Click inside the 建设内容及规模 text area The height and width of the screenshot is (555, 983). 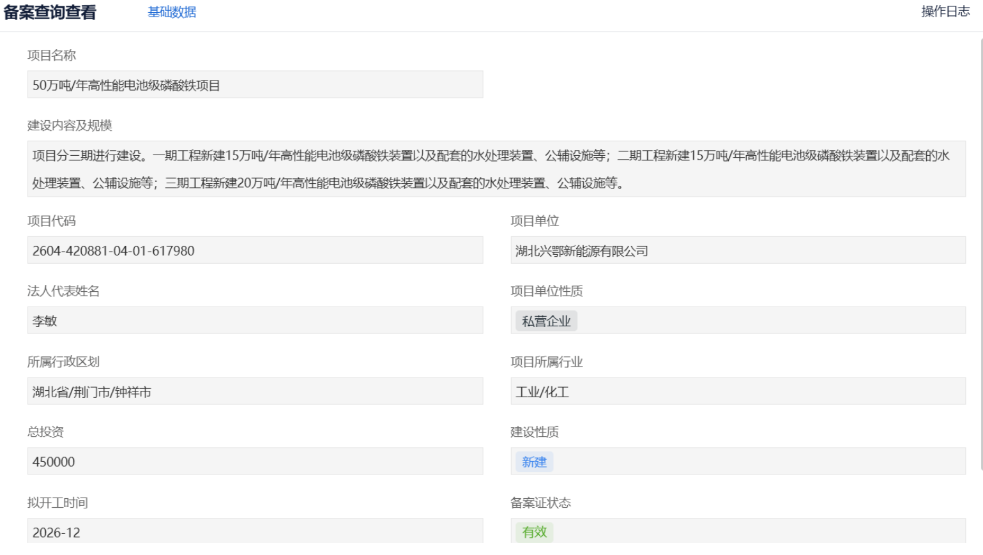(x=492, y=169)
